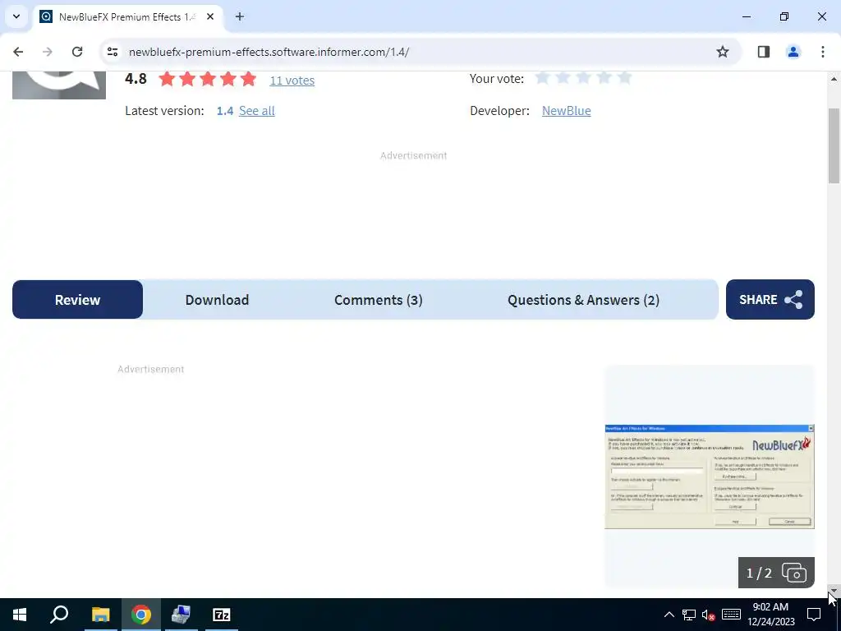This screenshot has width=841, height=631.
Task: Open the network status tray icon
Action: click(x=689, y=615)
